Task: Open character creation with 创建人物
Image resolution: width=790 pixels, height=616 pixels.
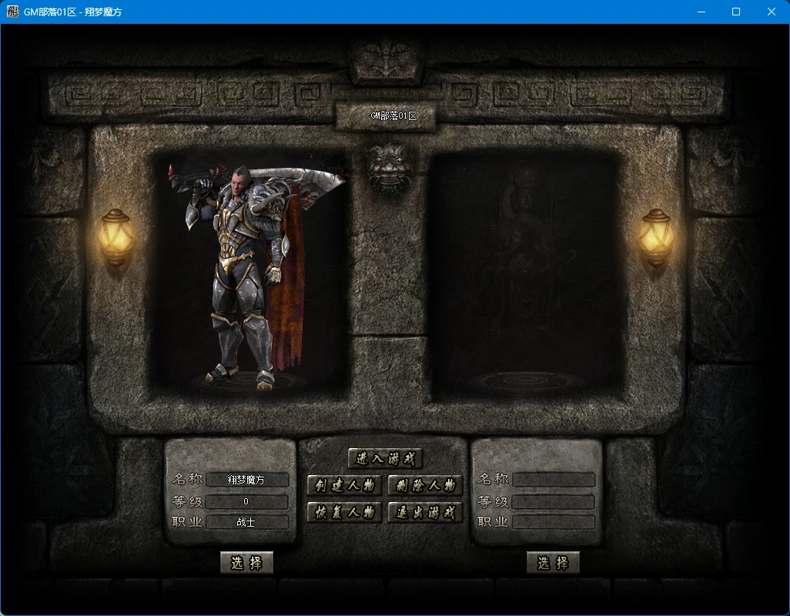Action: click(345, 486)
